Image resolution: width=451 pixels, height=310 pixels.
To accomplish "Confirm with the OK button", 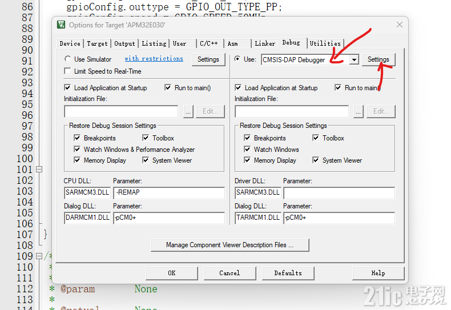I will coord(172,273).
